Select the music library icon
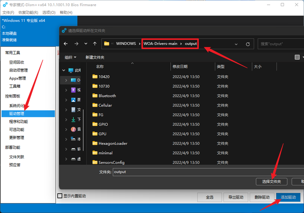The height and width of the screenshot is (213, 304). click(73, 129)
